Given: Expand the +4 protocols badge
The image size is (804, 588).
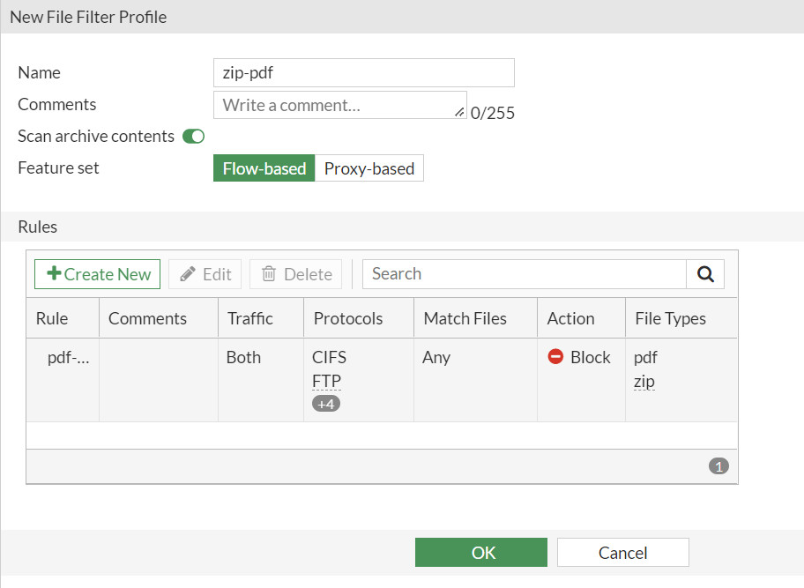Looking at the screenshot, I should pyautogui.click(x=326, y=403).
